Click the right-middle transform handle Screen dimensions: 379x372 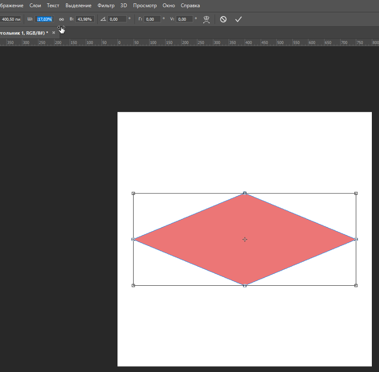pos(356,239)
